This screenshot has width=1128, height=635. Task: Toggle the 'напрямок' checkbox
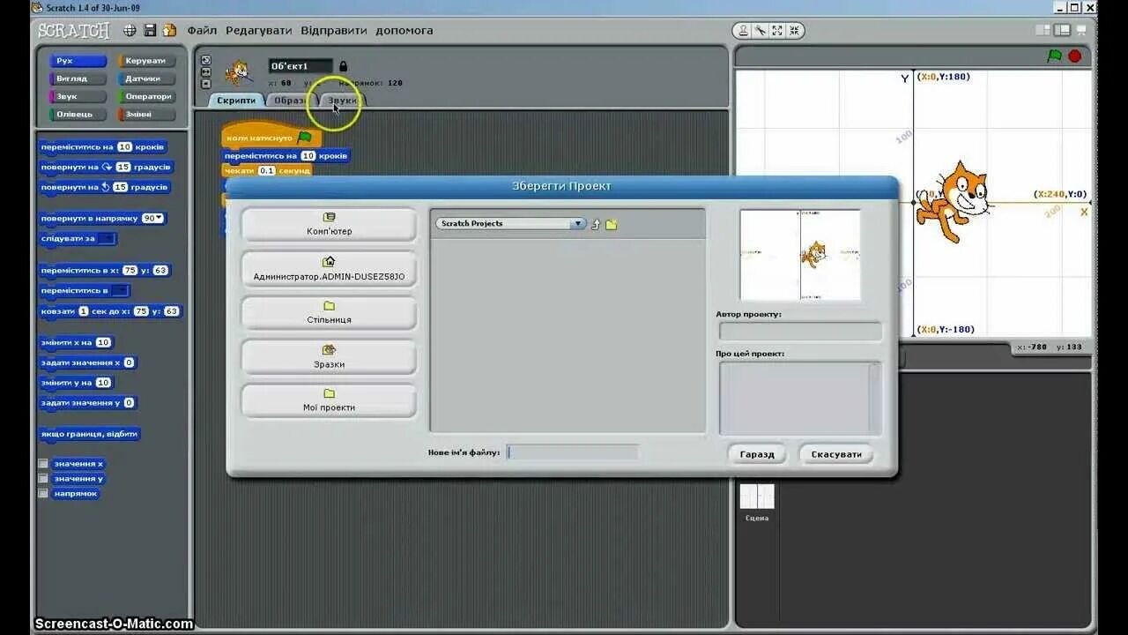[x=43, y=494]
